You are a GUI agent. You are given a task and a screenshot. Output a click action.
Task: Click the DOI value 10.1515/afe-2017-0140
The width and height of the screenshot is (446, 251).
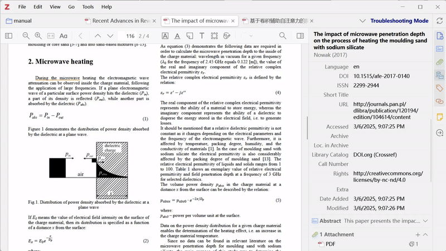click(x=381, y=76)
